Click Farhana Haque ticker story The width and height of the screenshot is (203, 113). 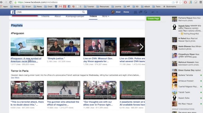click(187, 19)
